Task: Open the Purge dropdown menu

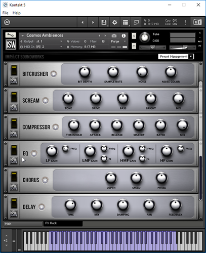Action: point(118,41)
